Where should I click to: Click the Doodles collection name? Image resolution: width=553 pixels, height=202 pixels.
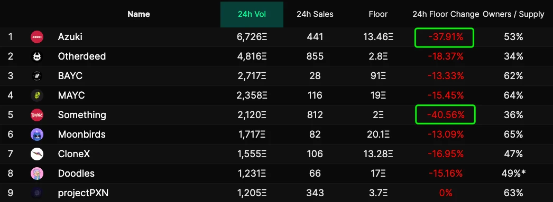pyautogui.click(x=76, y=173)
